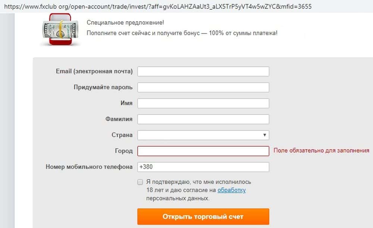Click the Придумайте пароль label
This screenshot has width=373, height=228.
tap(103, 87)
